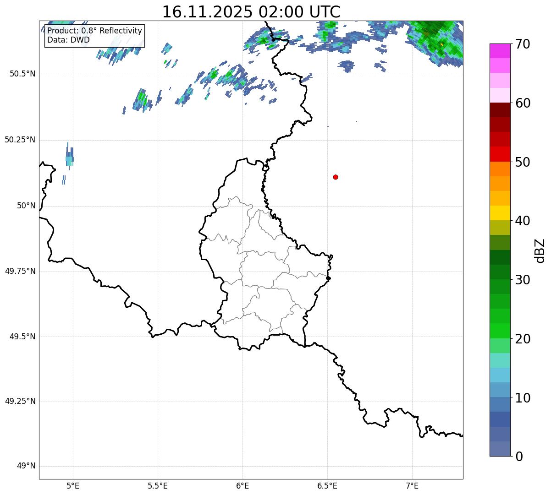The image size is (551, 495).
Task: Pick the palest pink segment above 60
Action: [x=500, y=95]
